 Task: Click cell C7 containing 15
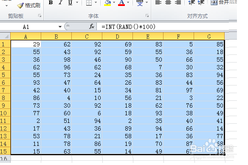(x=87, y=90)
